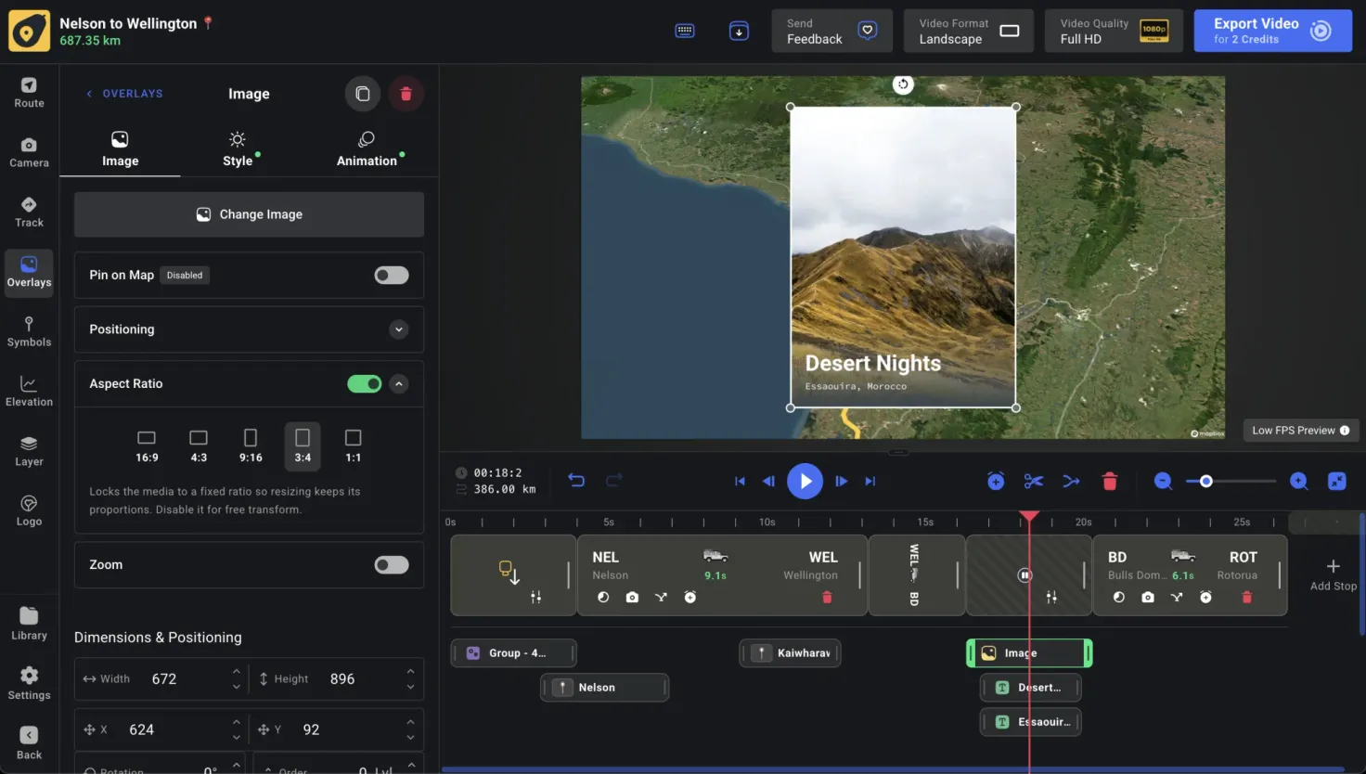Viewport: 1366px width, 774px height.
Task: Click the scissors split tool
Action: [1034, 481]
